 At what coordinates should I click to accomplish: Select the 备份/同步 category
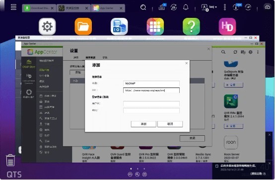[48, 96]
